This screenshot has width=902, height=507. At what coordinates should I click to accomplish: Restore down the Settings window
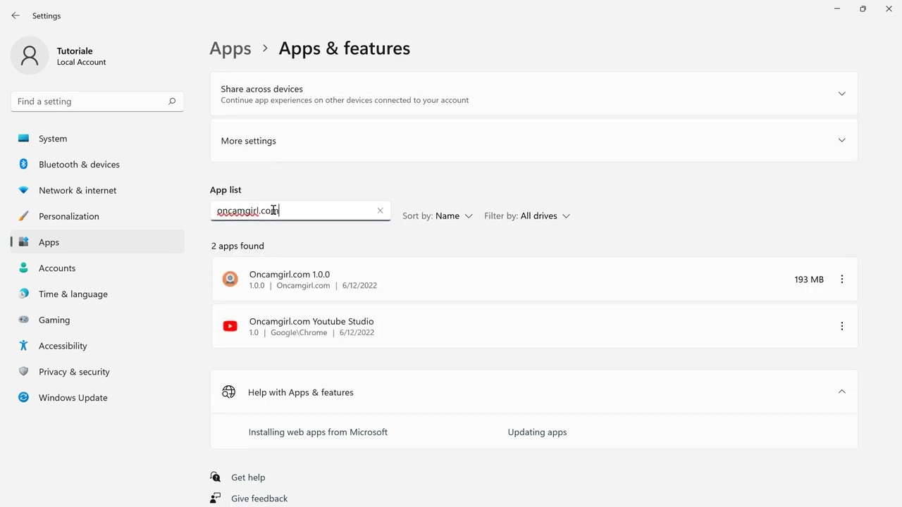[x=863, y=9]
